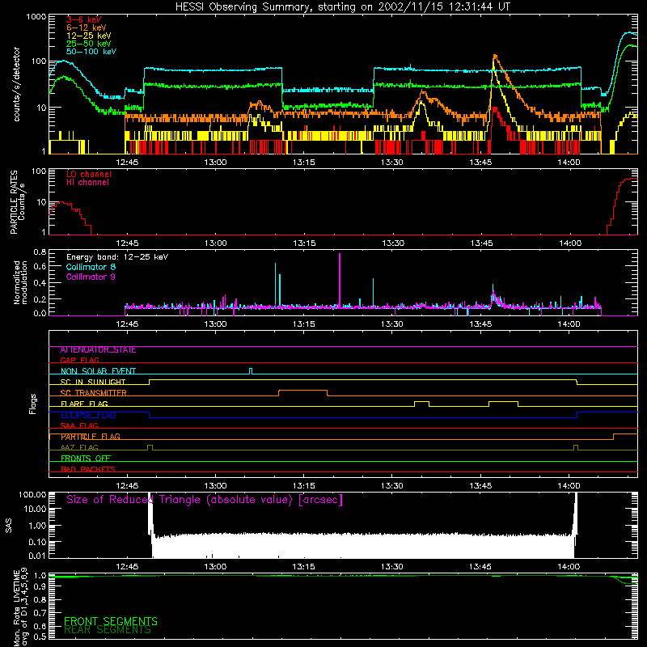Click the ECLIPSE_FLAG label
Screen dimensions: 647x647
(x=88, y=415)
